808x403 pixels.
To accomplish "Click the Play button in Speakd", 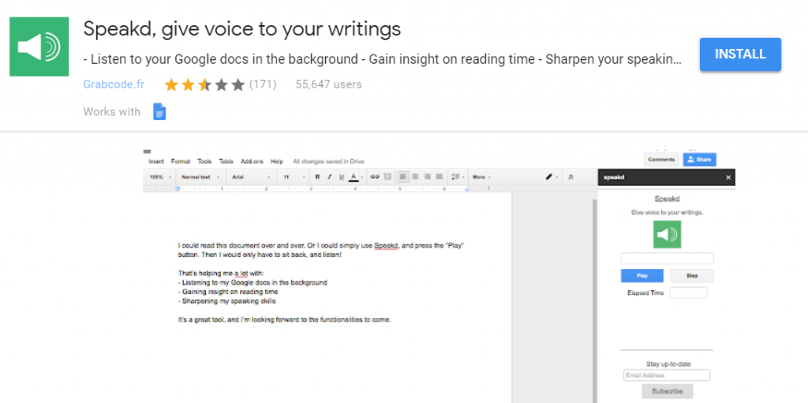I will tap(642, 276).
